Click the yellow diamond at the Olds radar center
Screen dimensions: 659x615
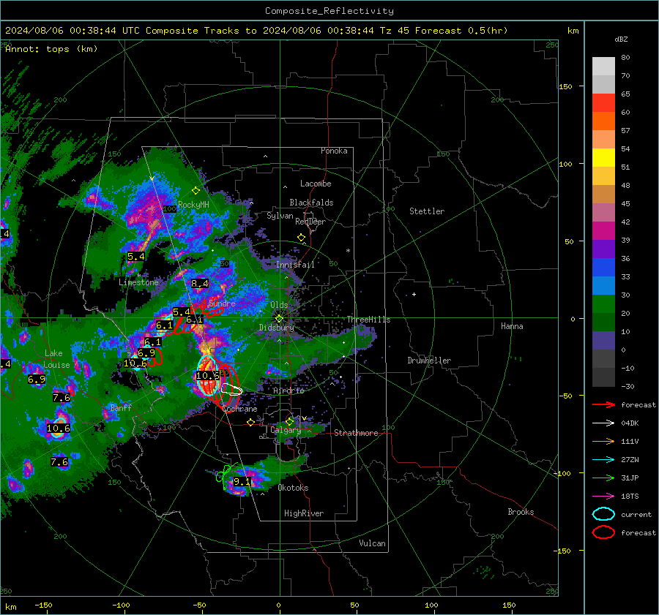click(279, 319)
